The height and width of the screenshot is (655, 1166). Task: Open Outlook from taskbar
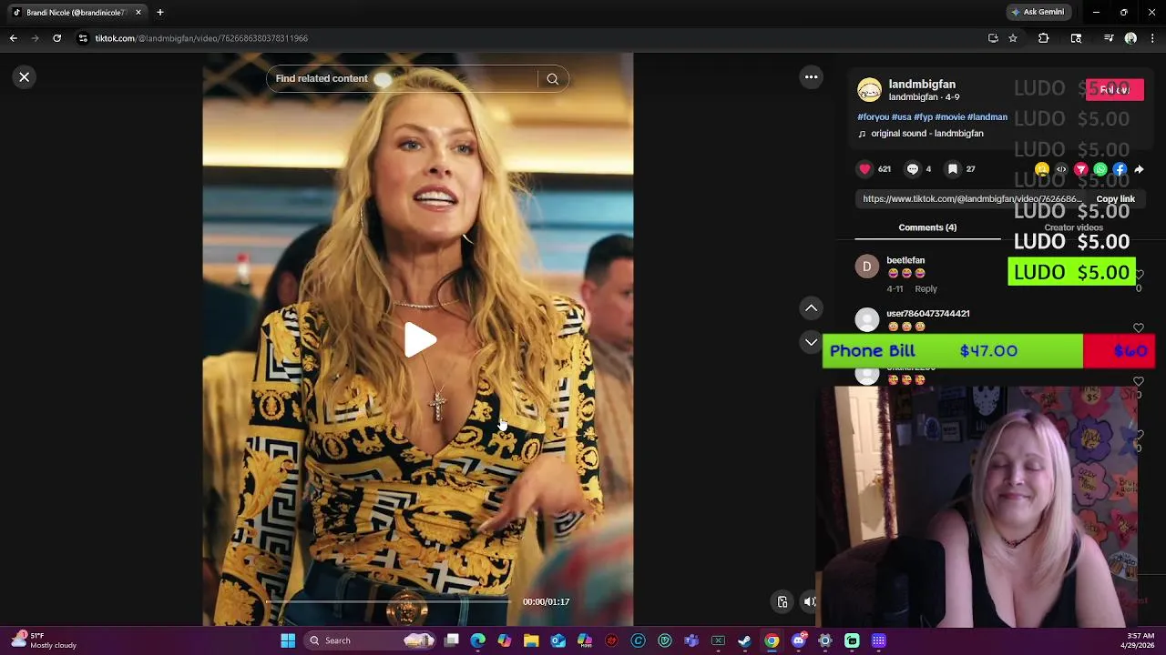coord(557,640)
